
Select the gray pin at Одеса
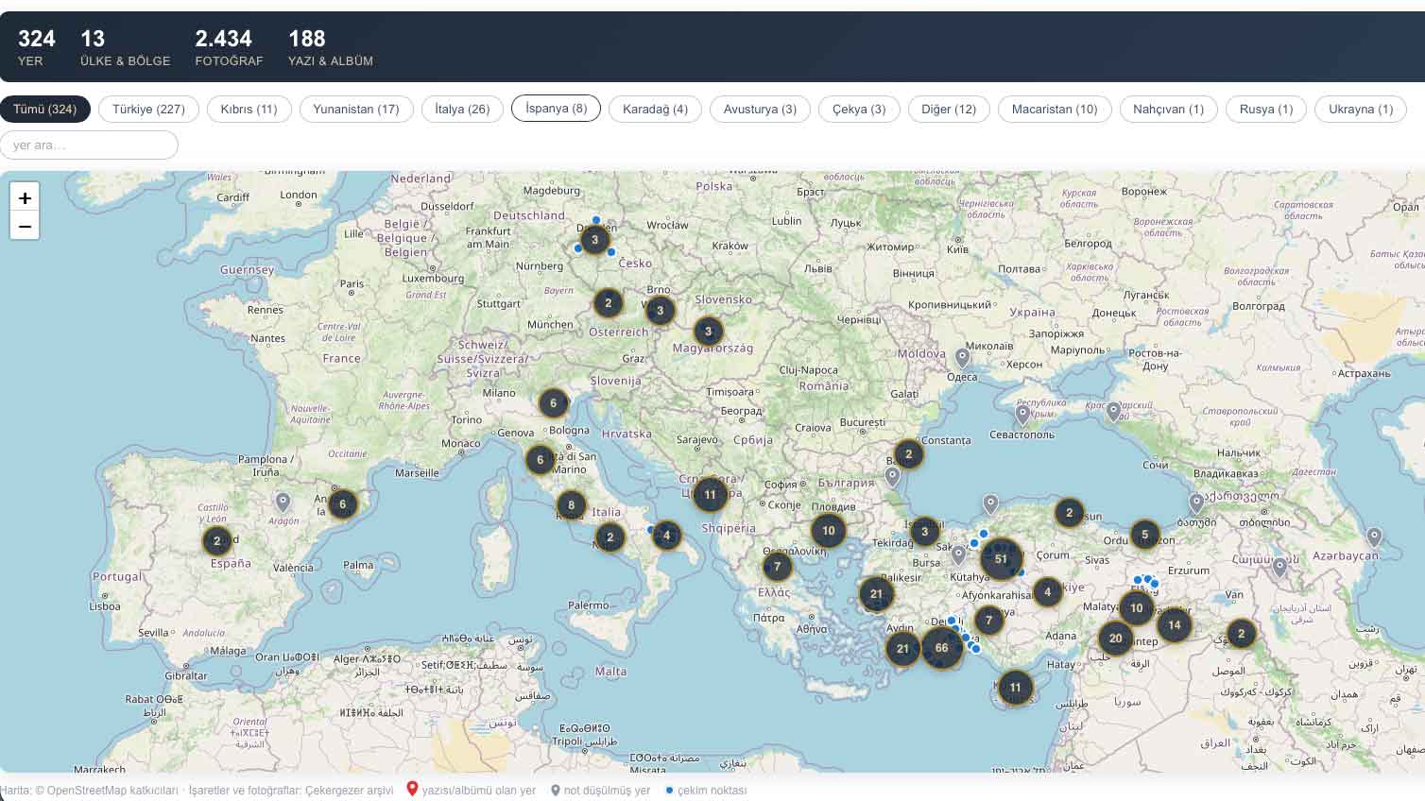pyautogui.click(x=962, y=358)
